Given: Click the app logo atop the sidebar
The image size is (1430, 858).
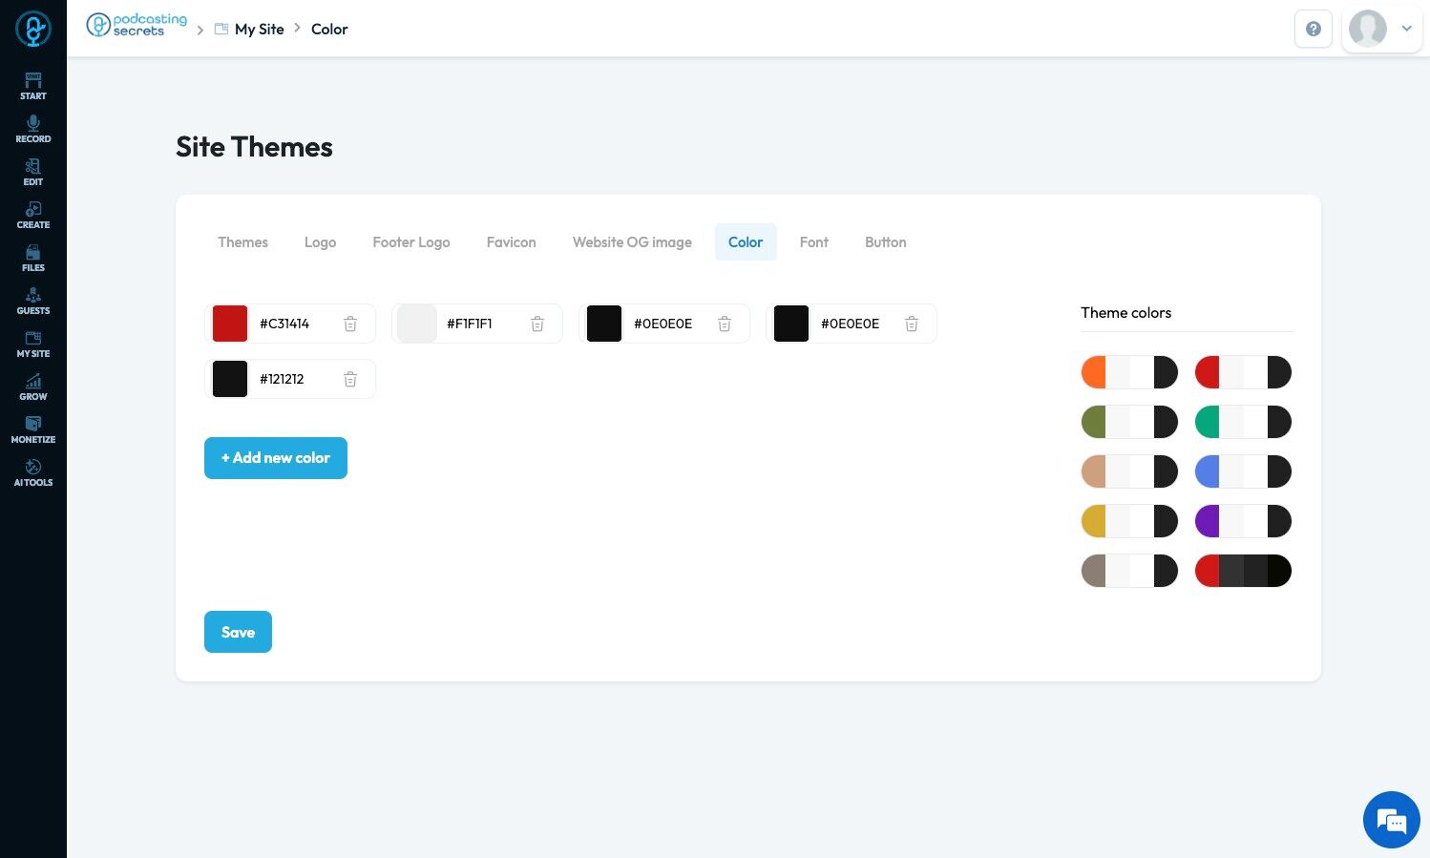Looking at the screenshot, I should point(33,29).
